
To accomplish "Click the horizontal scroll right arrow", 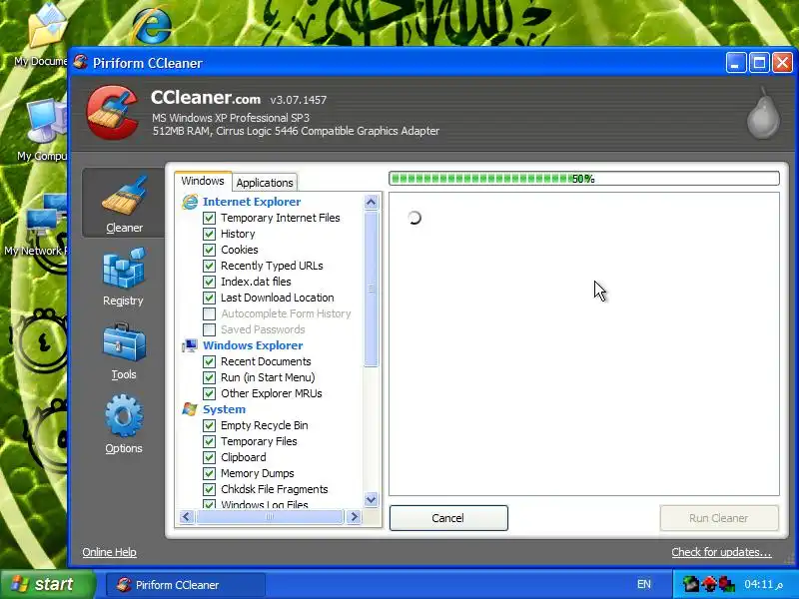I will (x=354, y=517).
